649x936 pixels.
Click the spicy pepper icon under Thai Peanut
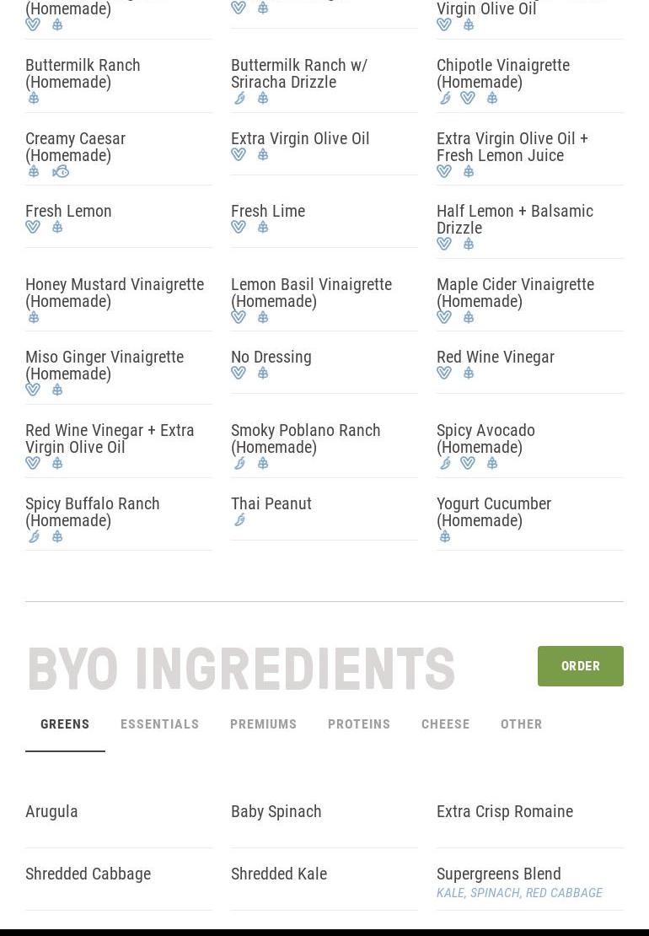coord(239,520)
